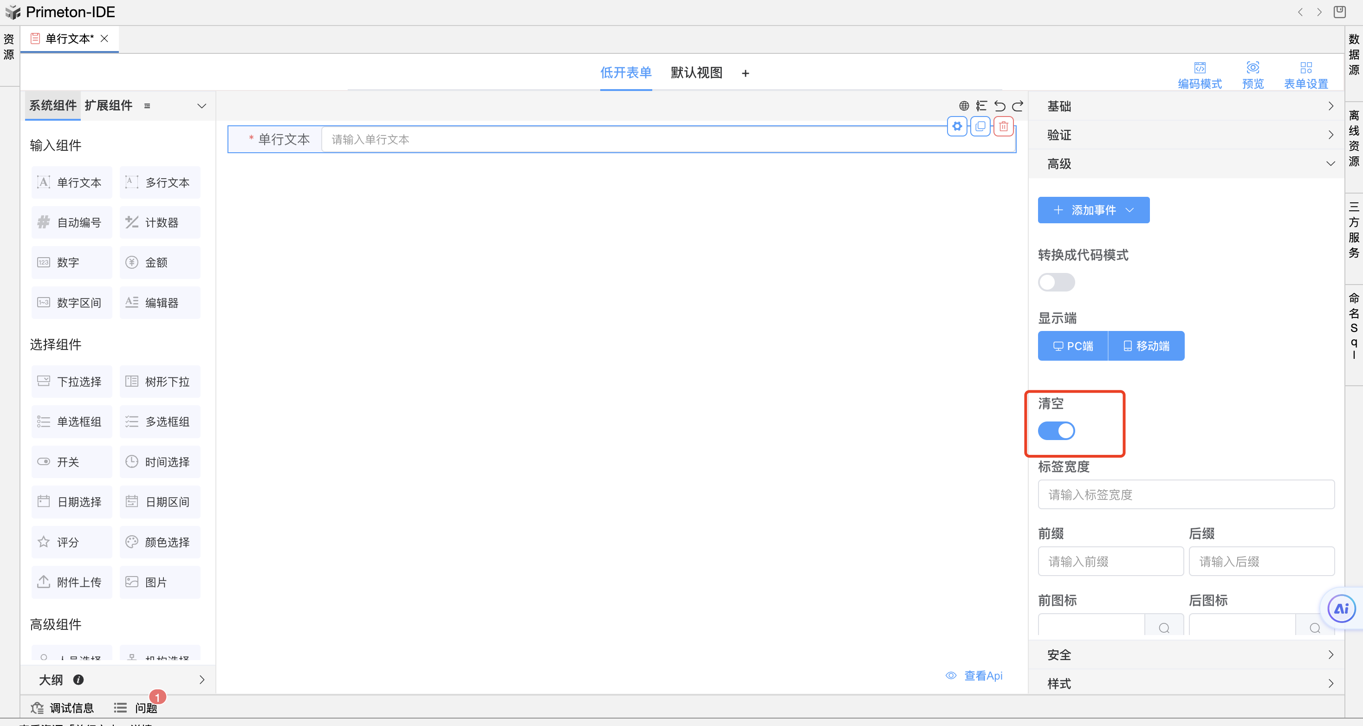Click the red trash delete icon

point(1003,126)
